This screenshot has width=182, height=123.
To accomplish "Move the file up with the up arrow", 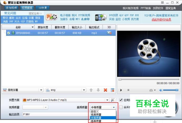I will pos(91,90).
